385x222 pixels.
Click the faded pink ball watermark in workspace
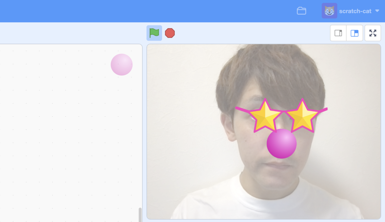click(x=122, y=64)
